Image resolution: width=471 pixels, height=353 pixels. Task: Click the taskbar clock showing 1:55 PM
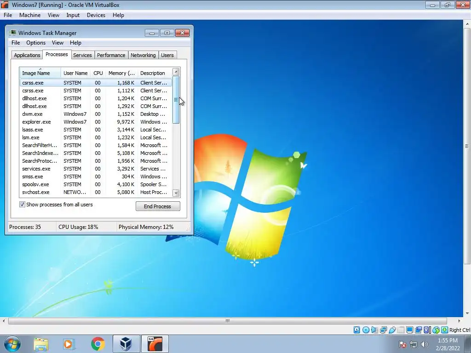448,341
